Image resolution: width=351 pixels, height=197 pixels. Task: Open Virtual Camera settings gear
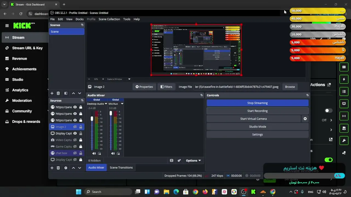pyautogui.click(x=305, y=119)
